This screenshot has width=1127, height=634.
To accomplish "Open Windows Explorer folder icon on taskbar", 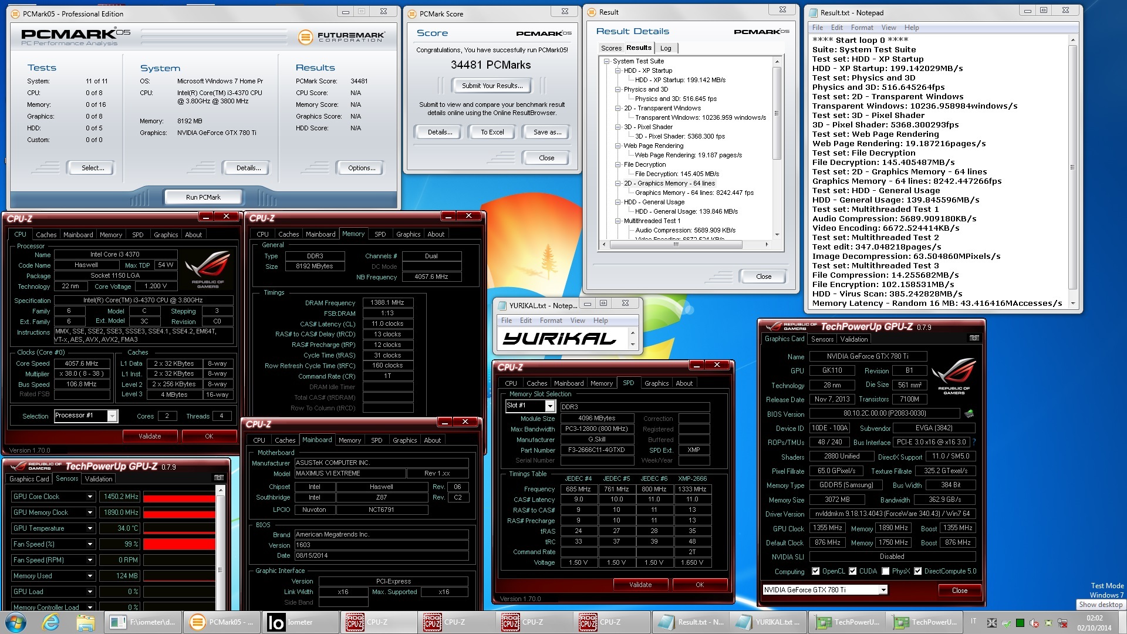I will 85,622.
